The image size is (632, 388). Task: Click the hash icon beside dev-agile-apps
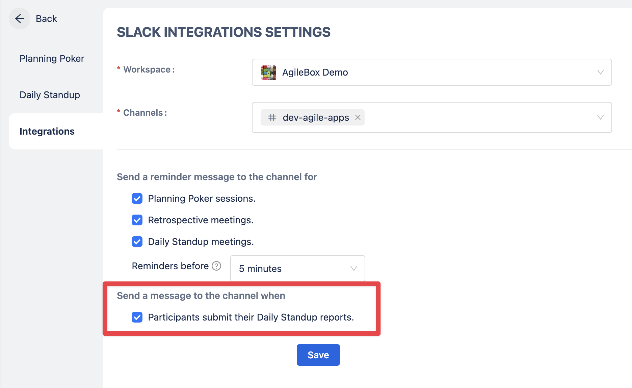tap(272, 117)
